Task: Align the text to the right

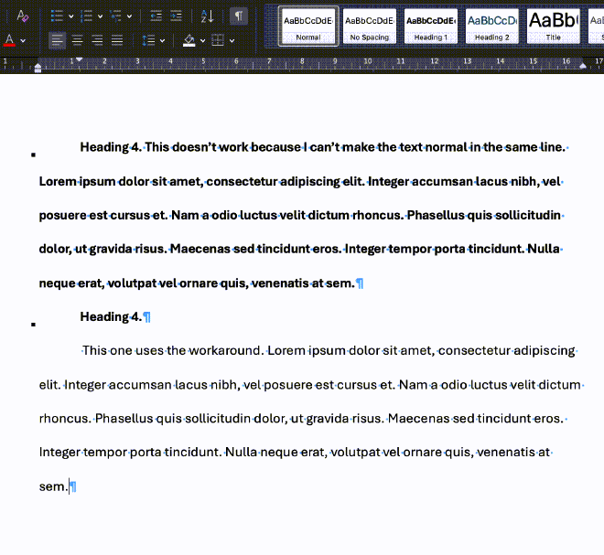Action: coord(97,40)
